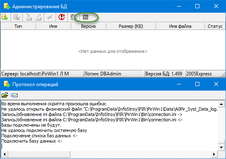Click the Администрирование БД title bar icon
226x159 pixels.
(x=7, y=6)
